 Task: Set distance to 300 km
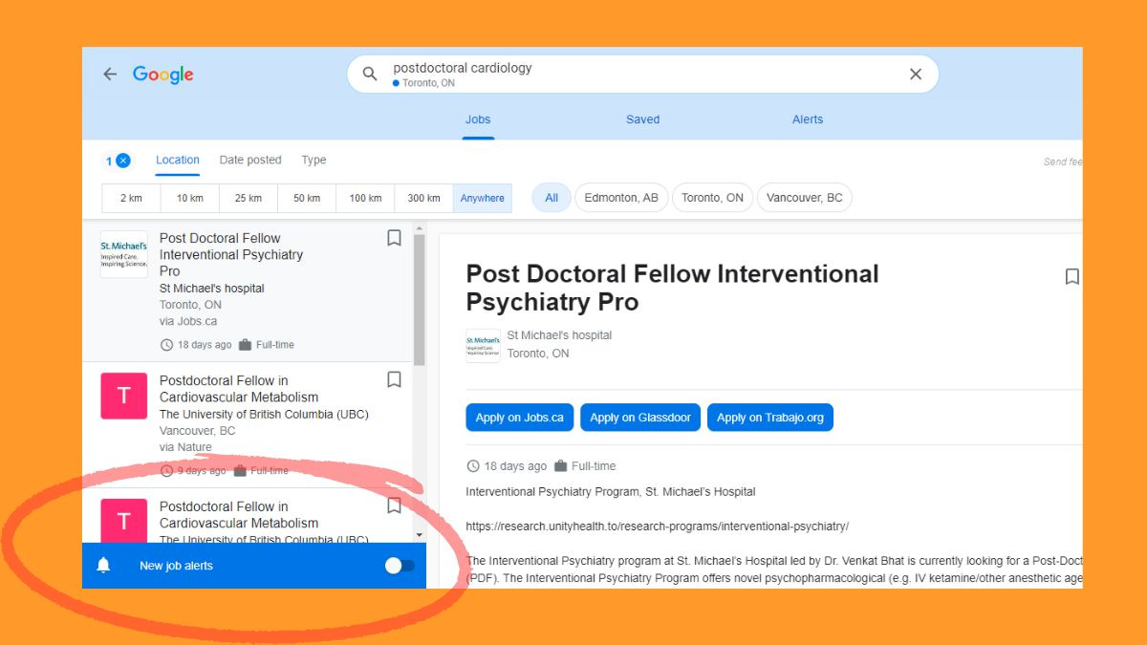click(x=423, y=198)
